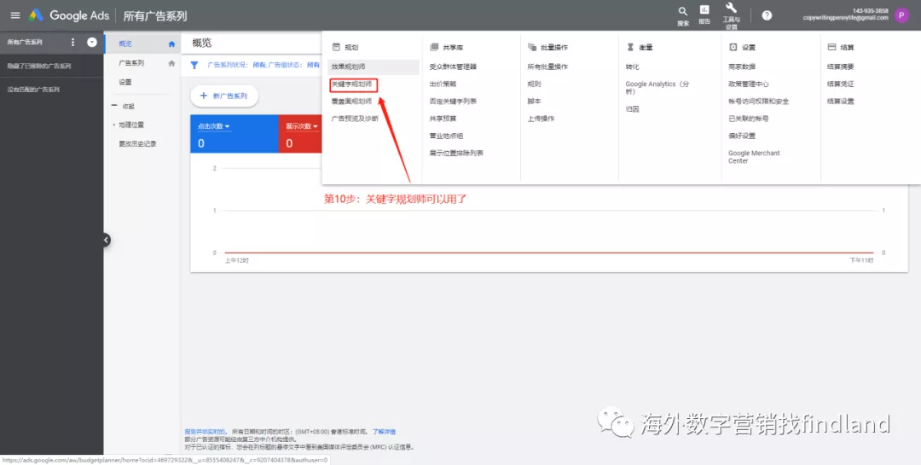Open 结算设置 menu item
The height and width of the screenshot is (465, 921).
[x=841, y=102]
